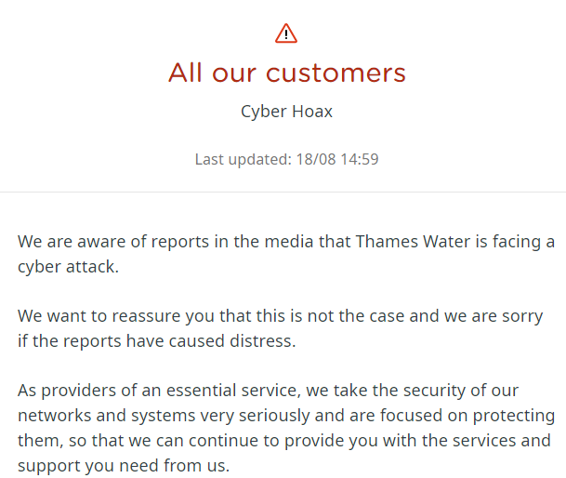Click the horizontal divider below the timestamp

tap(283, 193)
